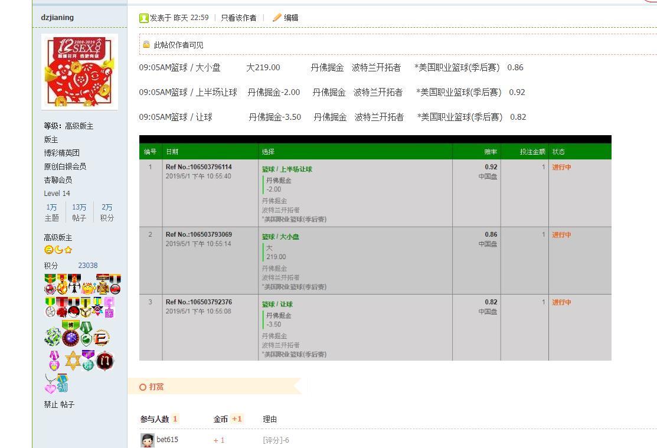The image size is (657, 448).
Task: Select the multicolor star medal
Action: (97, 306)
